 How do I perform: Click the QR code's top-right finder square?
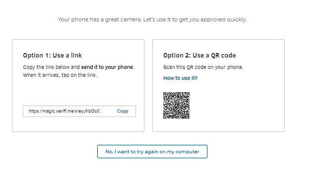coord(188,94)
